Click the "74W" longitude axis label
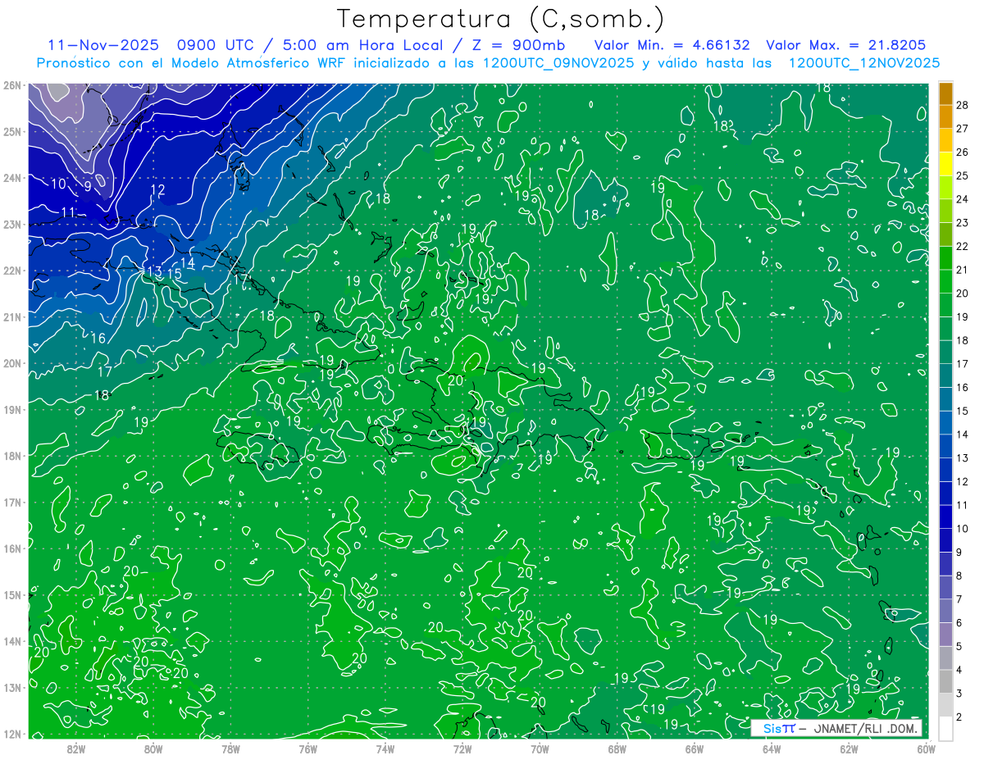The height and width of the screenshot is (760, 984). [x=385, y=749]
